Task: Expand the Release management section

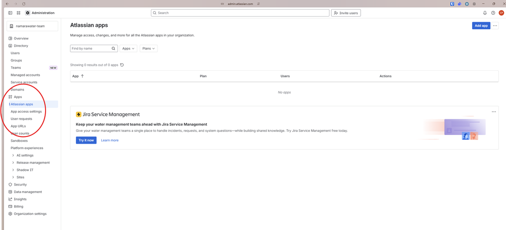Action: click(x=13, y=163)
